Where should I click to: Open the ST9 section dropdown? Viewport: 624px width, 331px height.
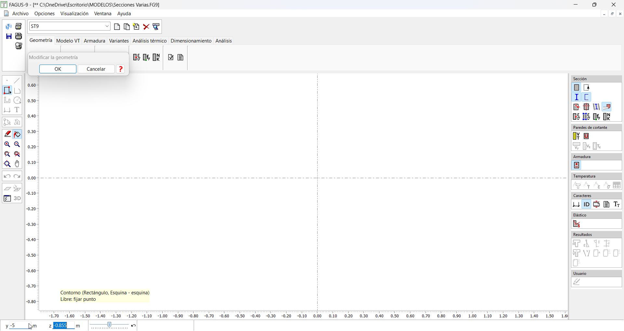pyautogui.click(x=107, y=27)
